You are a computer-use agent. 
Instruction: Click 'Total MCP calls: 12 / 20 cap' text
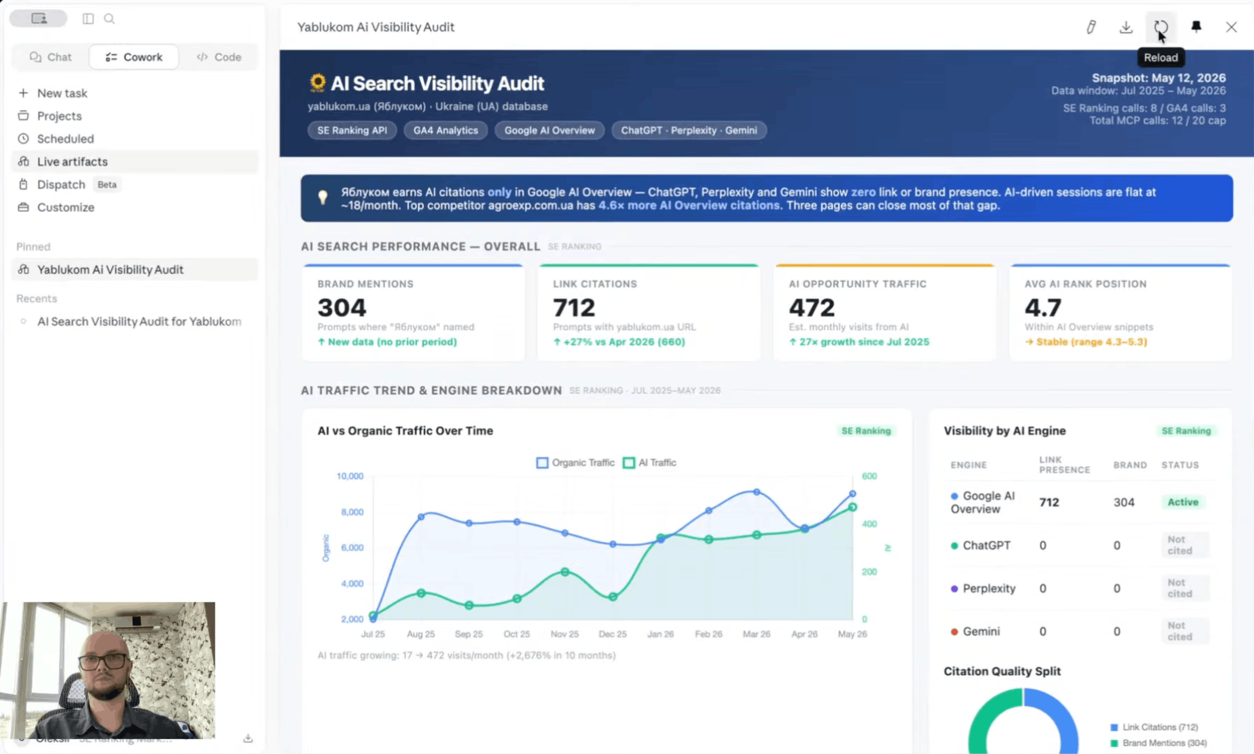click(x=1158, y=120)
